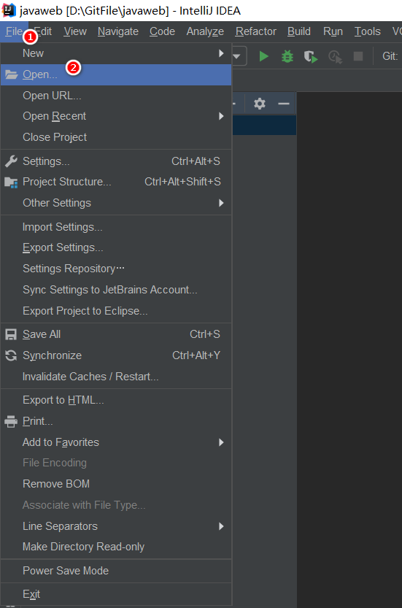Choose Open... from the File menu
This screenshot has height=608, width=402.
click(116, 74)
